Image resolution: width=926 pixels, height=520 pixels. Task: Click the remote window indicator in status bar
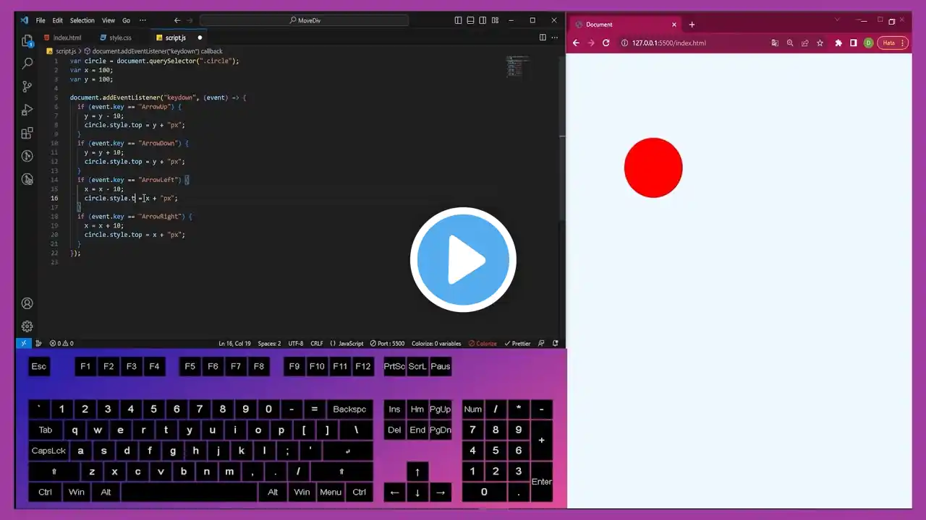click(23, 344)
